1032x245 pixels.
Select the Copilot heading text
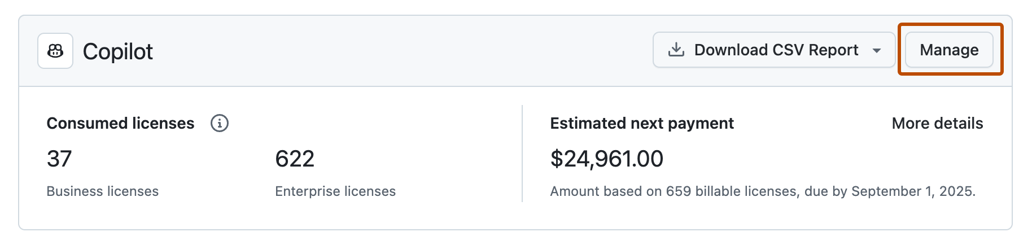117,51
